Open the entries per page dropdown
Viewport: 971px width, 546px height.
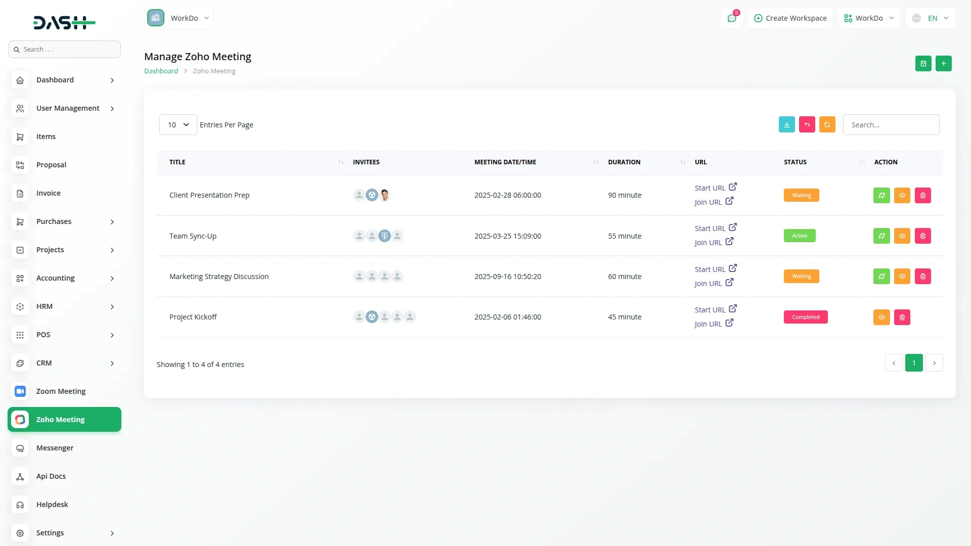[178, 125]
